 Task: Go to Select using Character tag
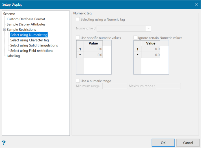pyautogui.click(x=29, y=40)
